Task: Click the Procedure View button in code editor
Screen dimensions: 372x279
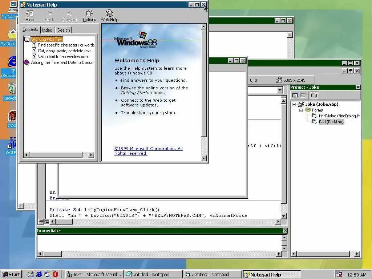Action: point(41,221)
